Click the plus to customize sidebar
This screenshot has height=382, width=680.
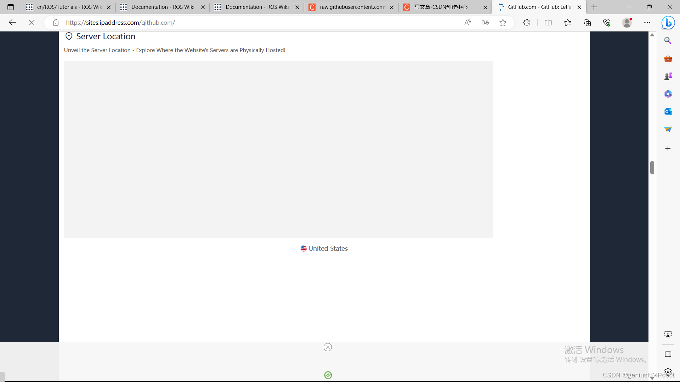(x=668, y=149)
